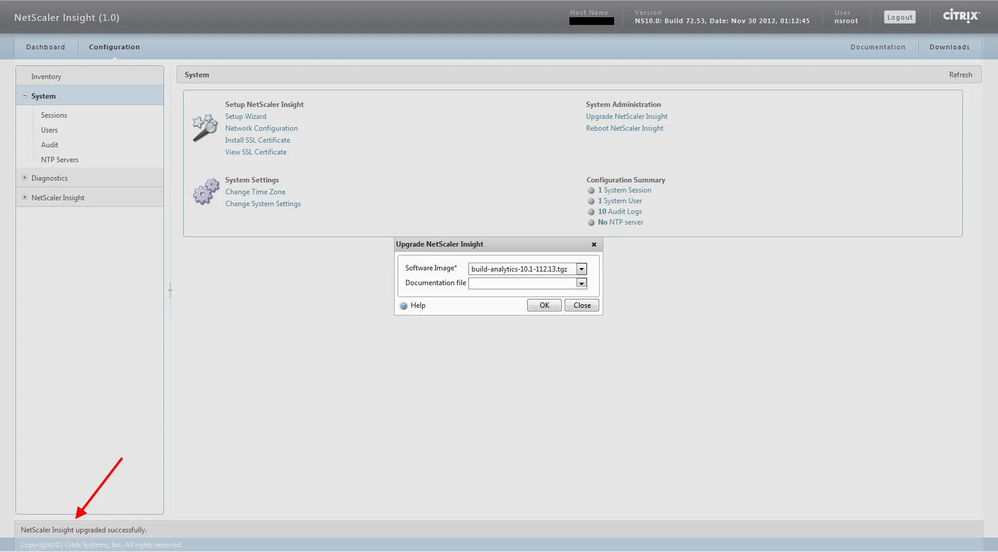The image size is (998, 552).
Task: Click the Citrix logo
Action: 961,15
